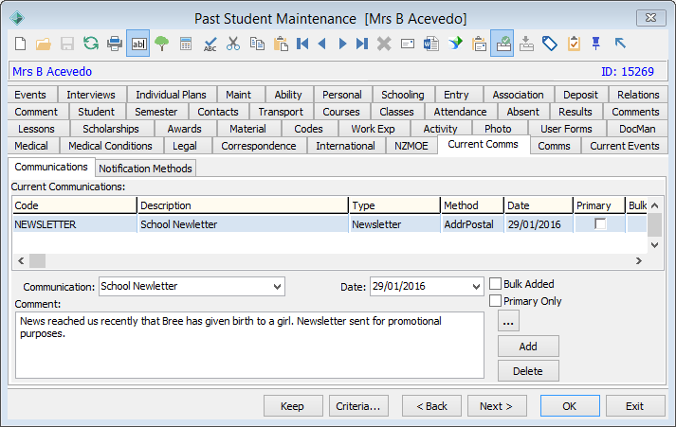Expand the Communication dropdown list
The image size is (676, 427).
point(277,286)
